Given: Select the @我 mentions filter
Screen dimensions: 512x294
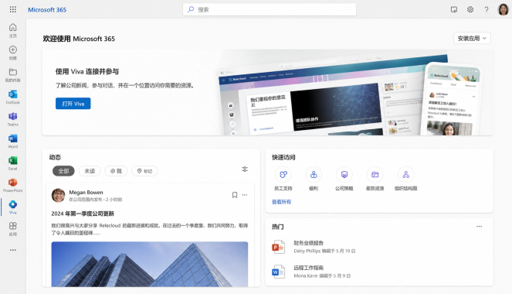Looking at the screenshot, I should click(116, 171).
